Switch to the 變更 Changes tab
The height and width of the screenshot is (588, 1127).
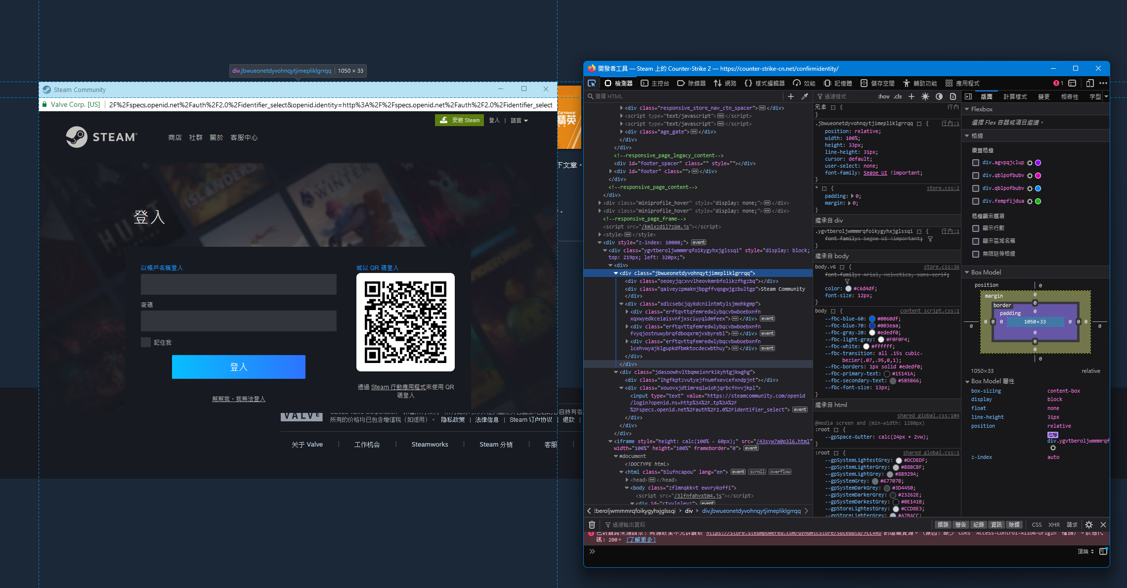click(1044, 96)
